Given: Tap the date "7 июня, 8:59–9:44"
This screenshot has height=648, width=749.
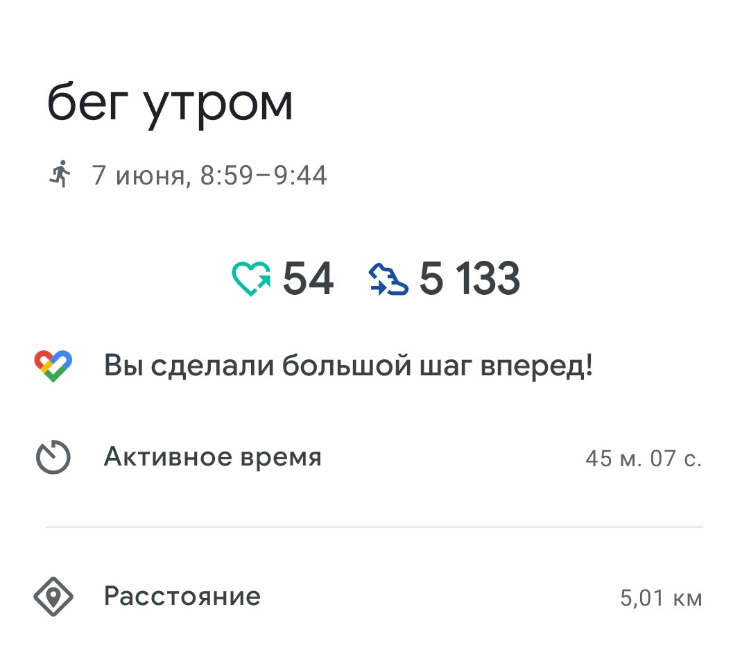Looking at the screenshot, I should 209,175.
